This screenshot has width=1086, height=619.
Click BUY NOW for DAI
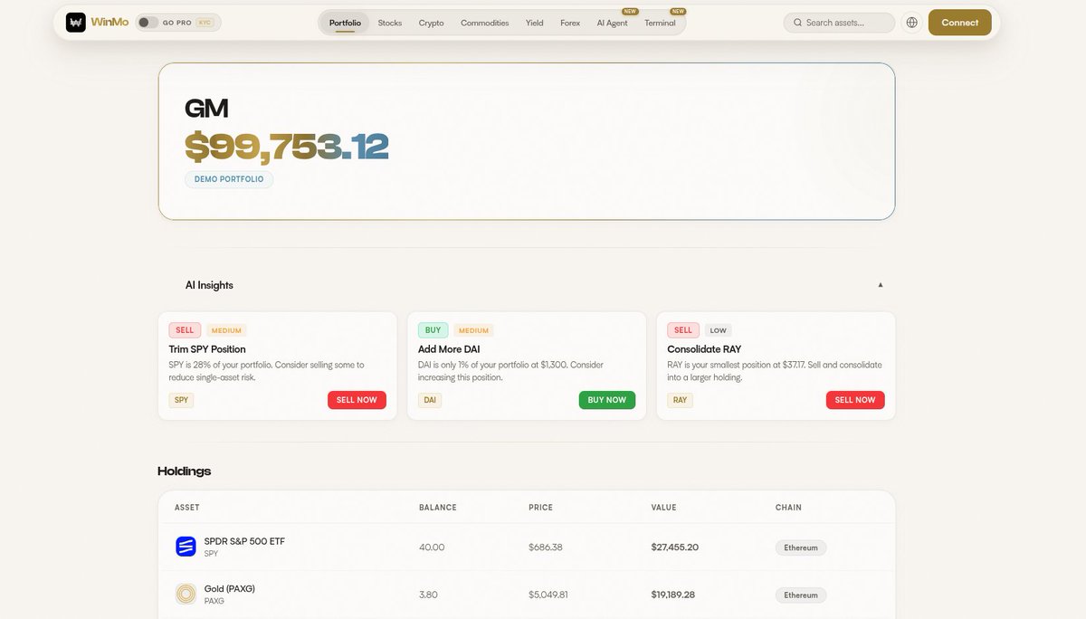pyautogui.click(x=607, y=400)
